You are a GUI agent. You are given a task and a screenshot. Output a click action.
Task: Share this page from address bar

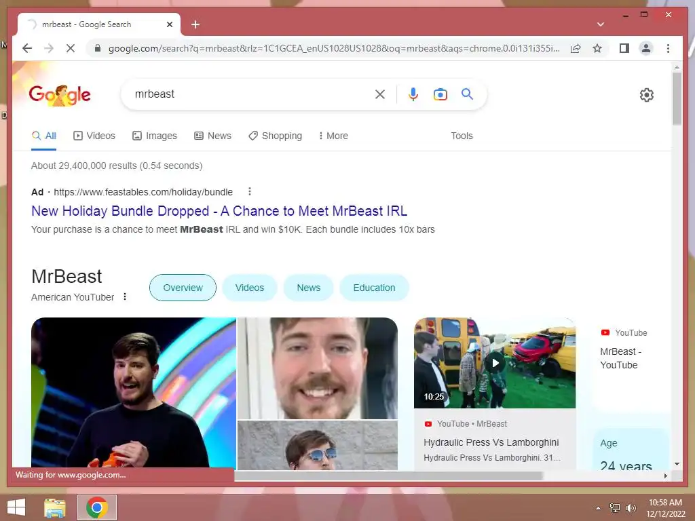[576, 48]
